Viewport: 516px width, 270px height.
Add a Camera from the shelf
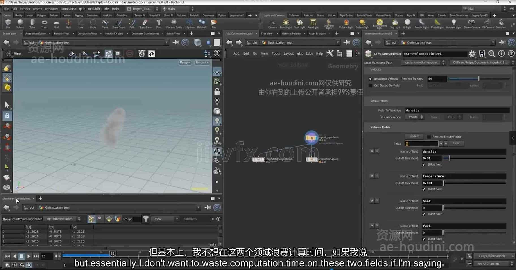click(x=272, y=24)
